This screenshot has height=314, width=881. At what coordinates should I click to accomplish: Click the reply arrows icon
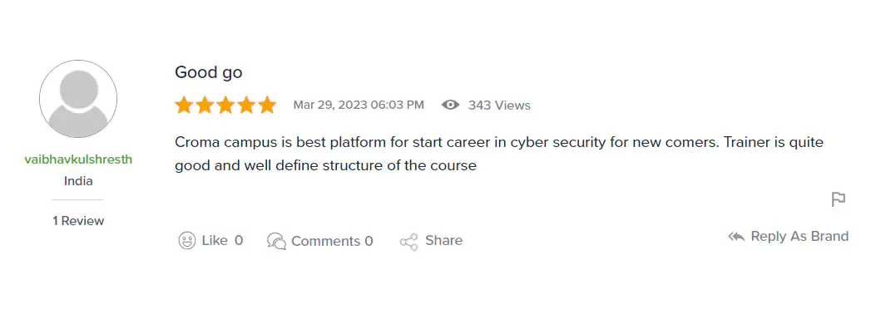pos(736,237)
